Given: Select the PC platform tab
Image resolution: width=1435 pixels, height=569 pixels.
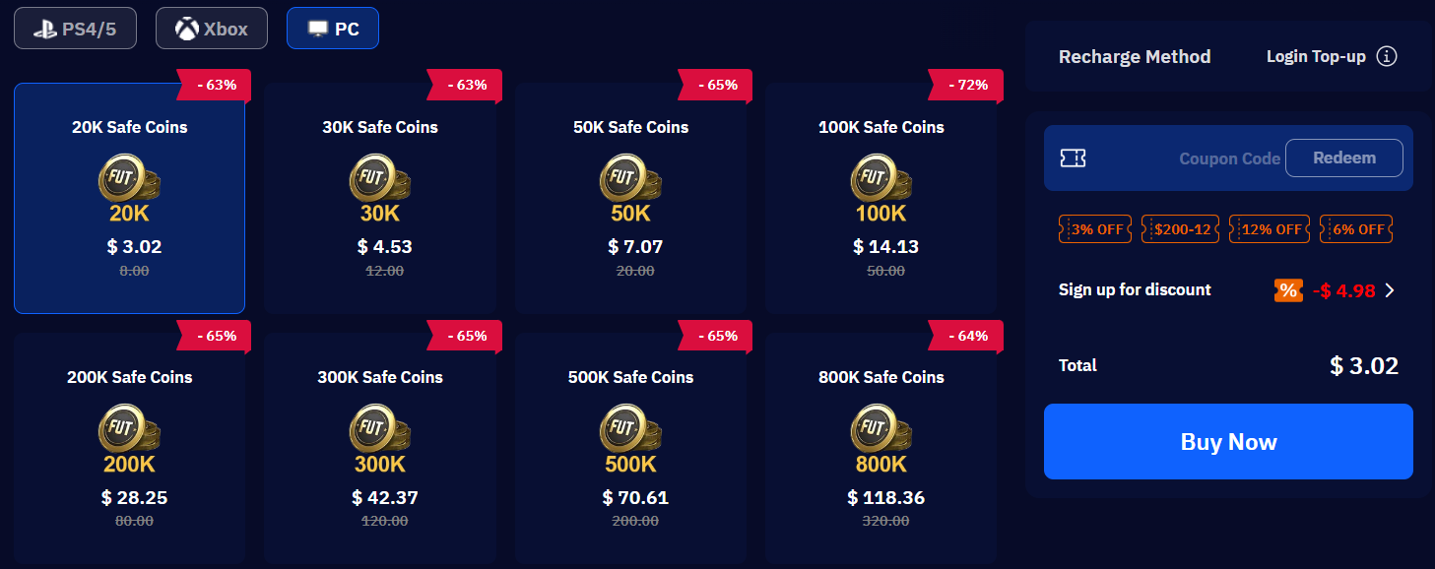Looking at the screenshot, I should point(333,29).
